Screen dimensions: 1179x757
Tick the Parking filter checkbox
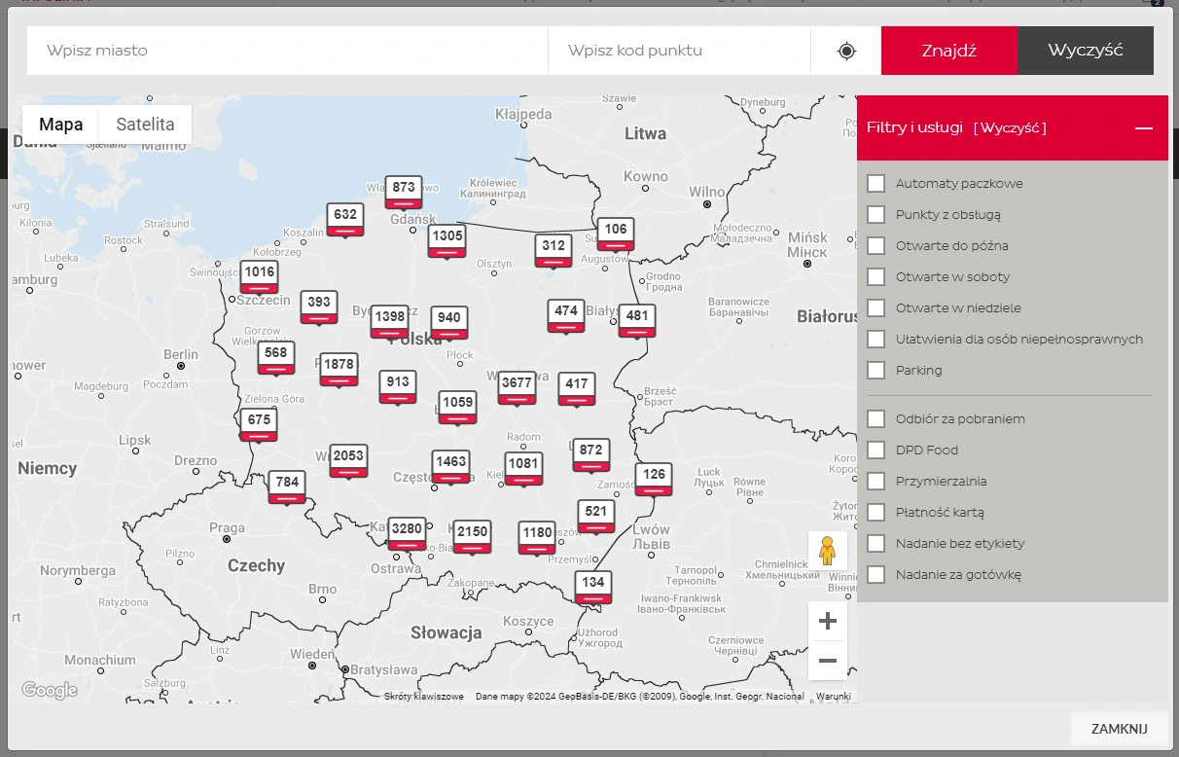point(875,370)
